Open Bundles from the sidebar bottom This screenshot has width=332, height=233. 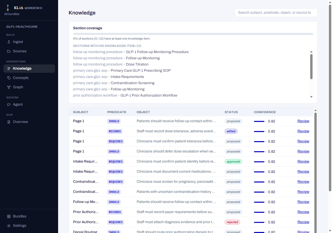(x=29, y=216)
